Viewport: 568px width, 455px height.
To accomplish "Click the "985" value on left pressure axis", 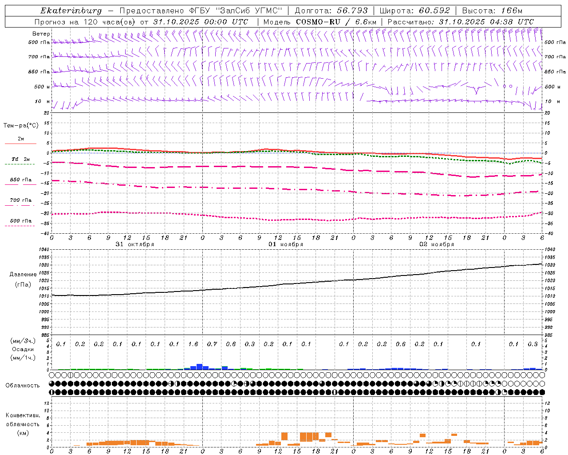I will click(x=46, y=335).
